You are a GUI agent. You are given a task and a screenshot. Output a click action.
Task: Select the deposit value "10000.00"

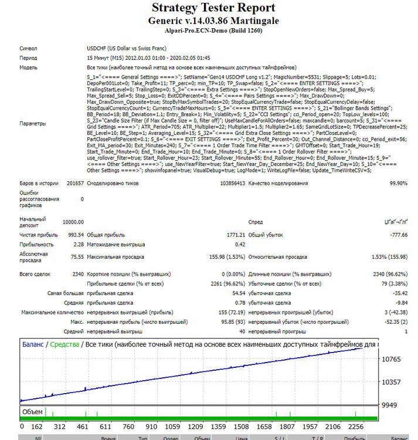point(73,222)
